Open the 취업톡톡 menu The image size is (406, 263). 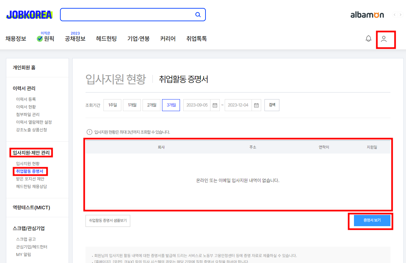196,38
